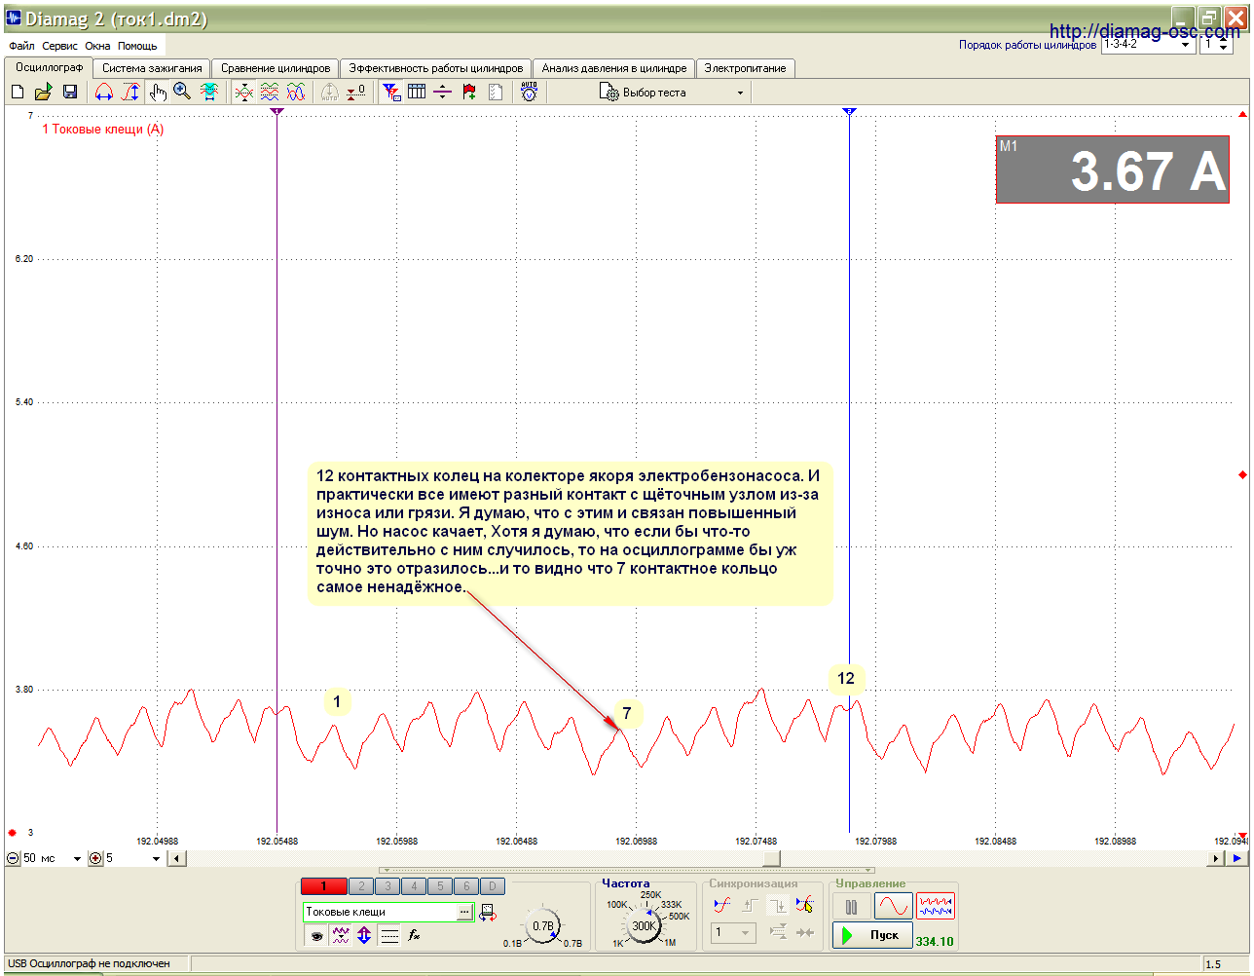Click the horizontal divider markers icon
This screenshot has width=1254, height=976.
[443, 92]
